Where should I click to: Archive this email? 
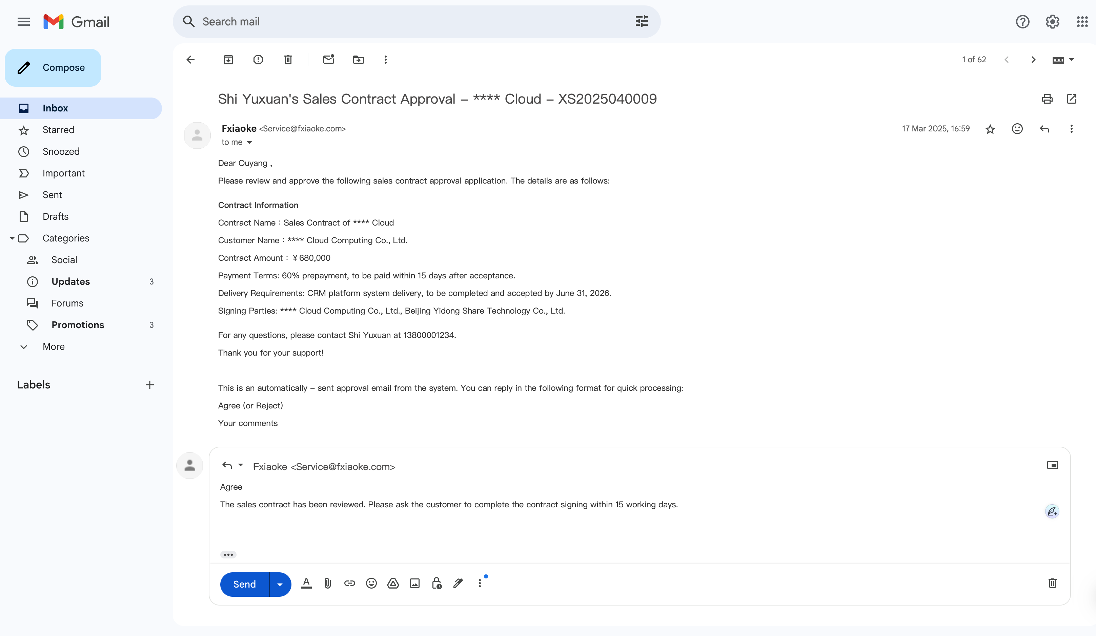tap(228, 60)
